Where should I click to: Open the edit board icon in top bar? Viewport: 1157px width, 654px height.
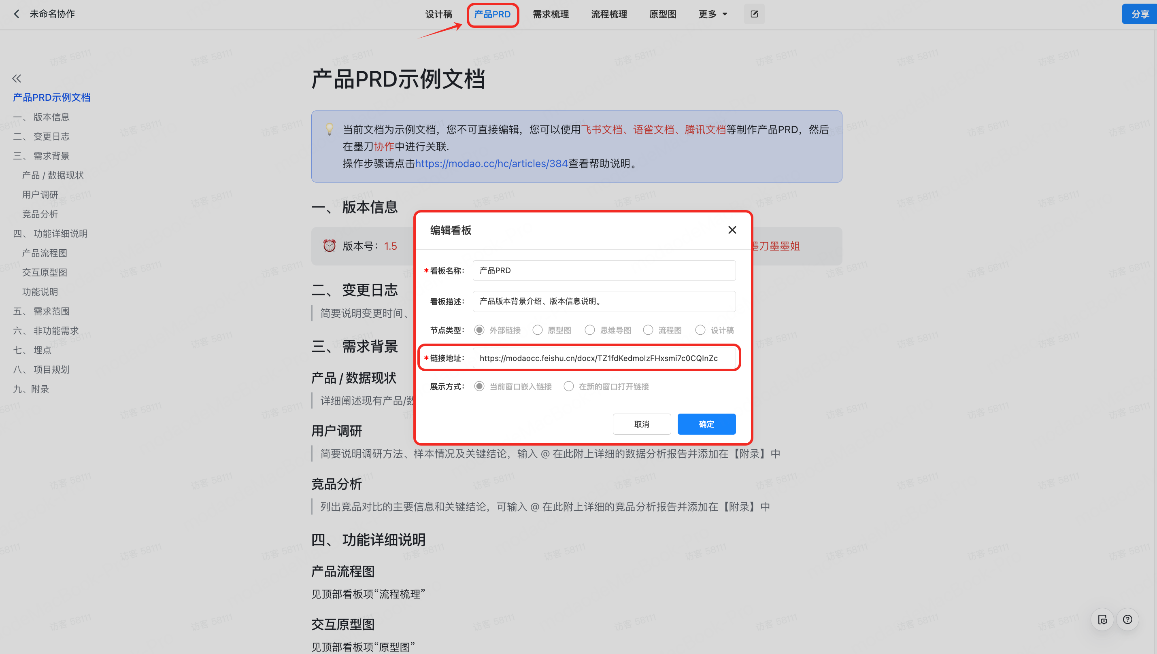pyautogui.click(x=754, y=14)
